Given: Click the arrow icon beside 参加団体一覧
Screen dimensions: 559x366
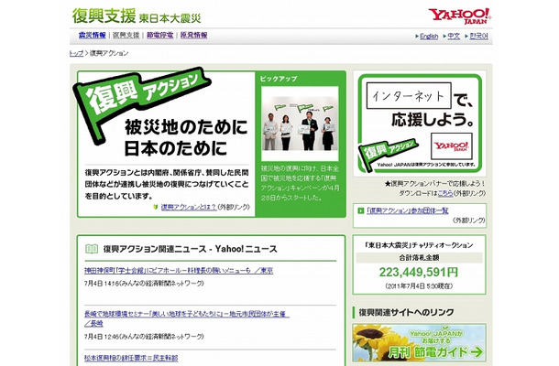Looking at the screenshot, I should 360,210.
